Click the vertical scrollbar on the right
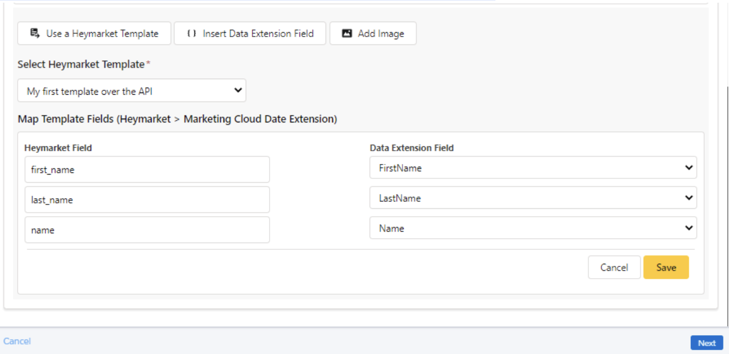This screenshot has width=729, height=354. [x=727, y=205]
